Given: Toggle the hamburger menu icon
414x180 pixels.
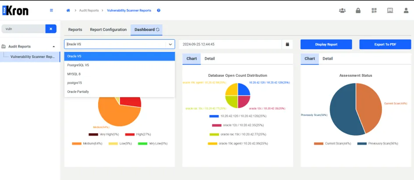Looking at the screenshot, I should [x=52, y=11].
